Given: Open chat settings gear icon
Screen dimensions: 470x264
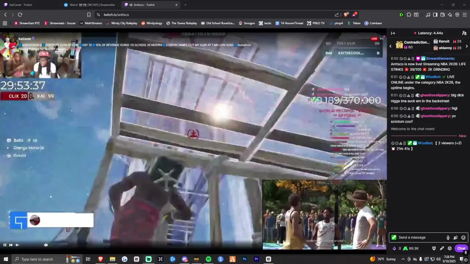Looking at the screenshot, I should point(449,248).
